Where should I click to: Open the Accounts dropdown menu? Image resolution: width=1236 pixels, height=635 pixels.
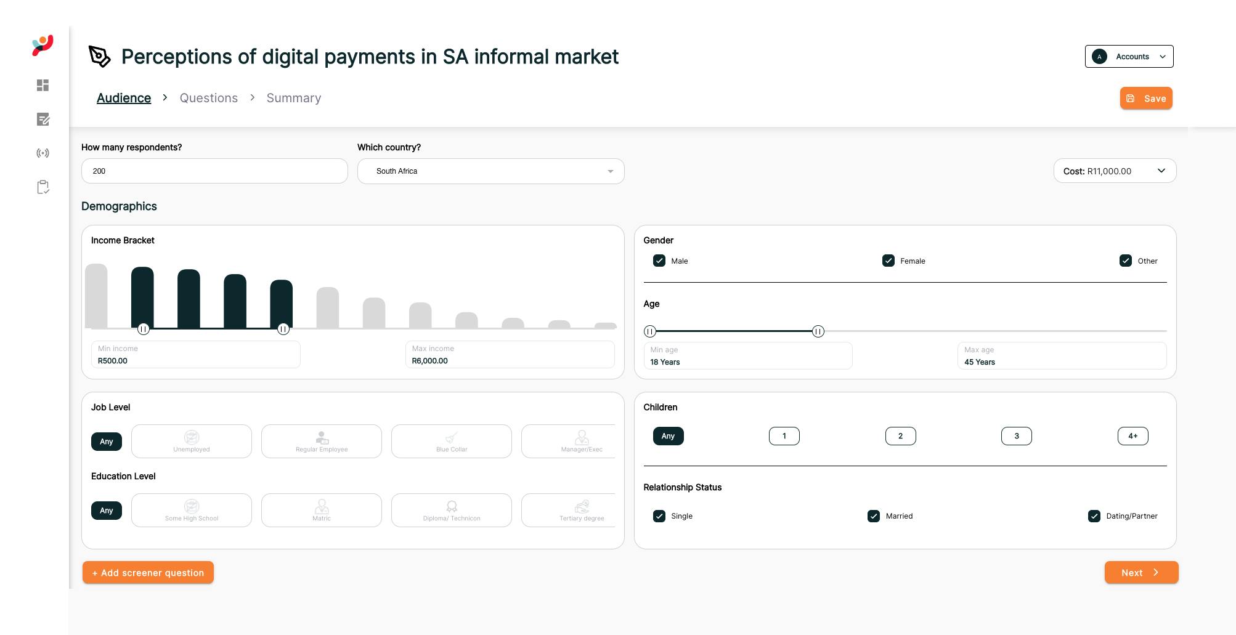tap(1129, 57)
